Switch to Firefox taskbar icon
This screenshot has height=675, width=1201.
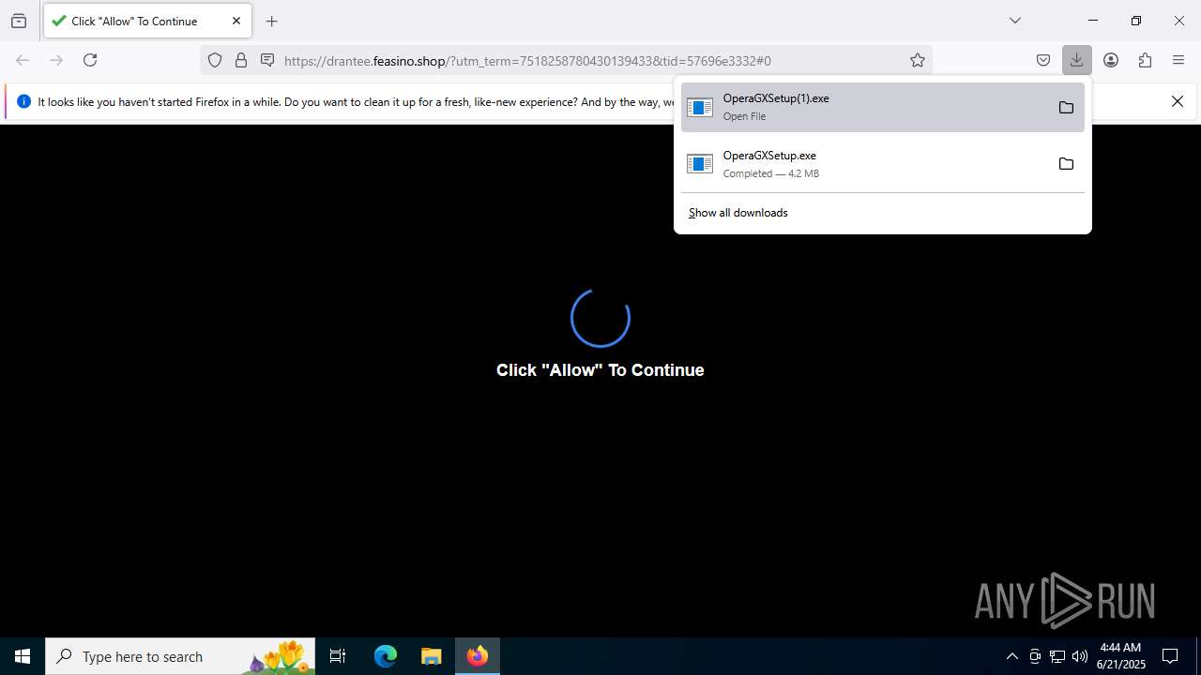pyautogui.click(x=478, y=656)
